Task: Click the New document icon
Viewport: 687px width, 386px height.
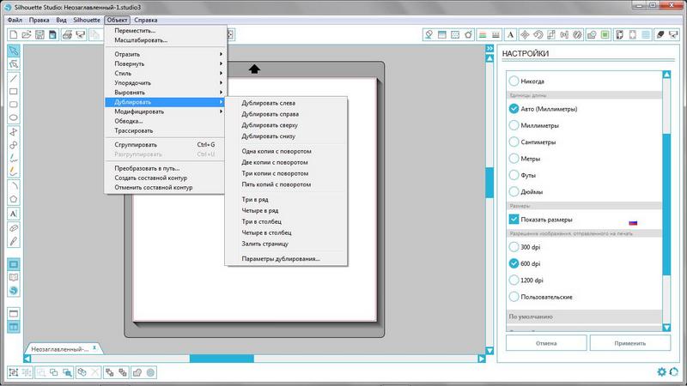Action: [14, 34]
